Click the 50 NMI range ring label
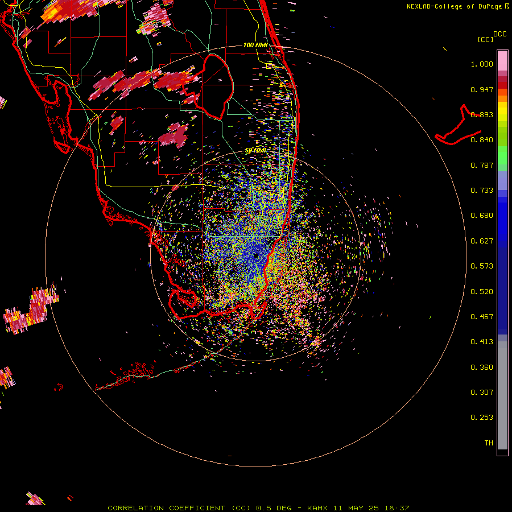Viewport: 512px width, 512px height. pyautogui.click(x=255, y=150)
